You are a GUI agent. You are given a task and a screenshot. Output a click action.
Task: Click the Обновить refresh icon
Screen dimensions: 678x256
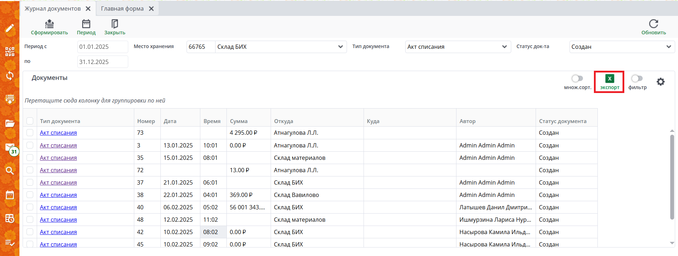point(653,24)
